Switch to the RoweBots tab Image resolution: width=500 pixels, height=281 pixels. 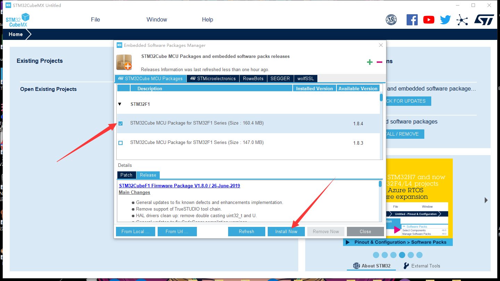(253, 78)
